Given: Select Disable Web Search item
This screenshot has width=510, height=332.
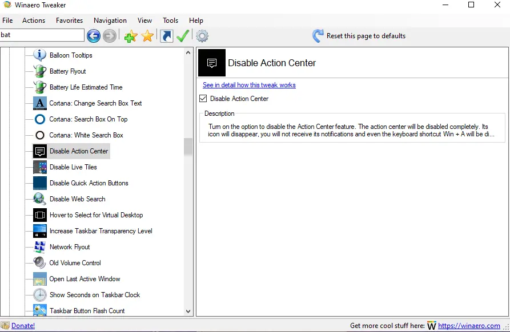Looking at the screenshot, I should pyautogui.click(x=78, y=199).
